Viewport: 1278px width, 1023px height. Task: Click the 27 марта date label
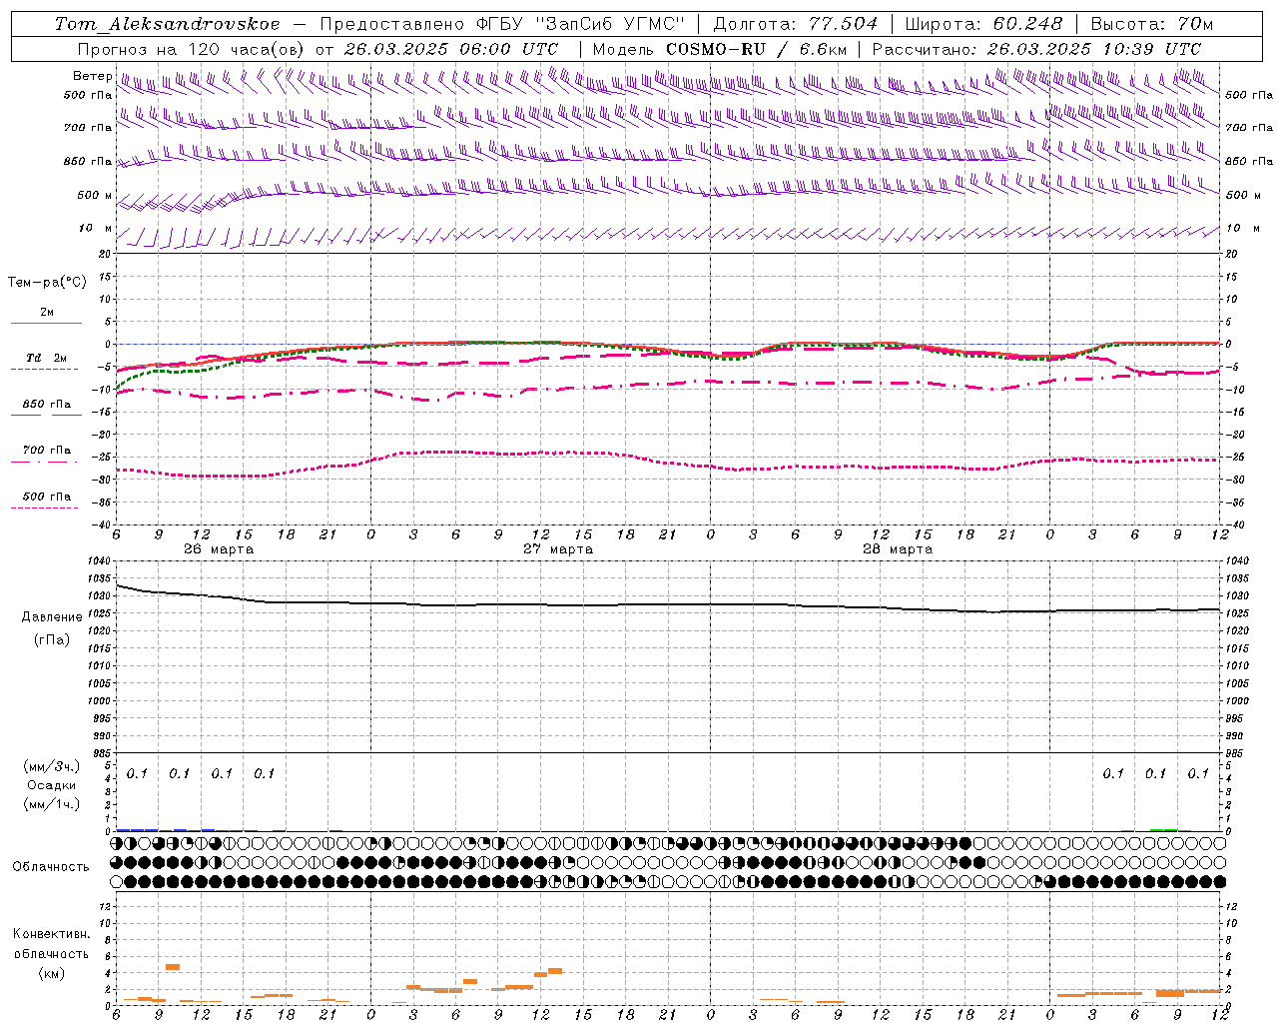[x=558, y=549]
